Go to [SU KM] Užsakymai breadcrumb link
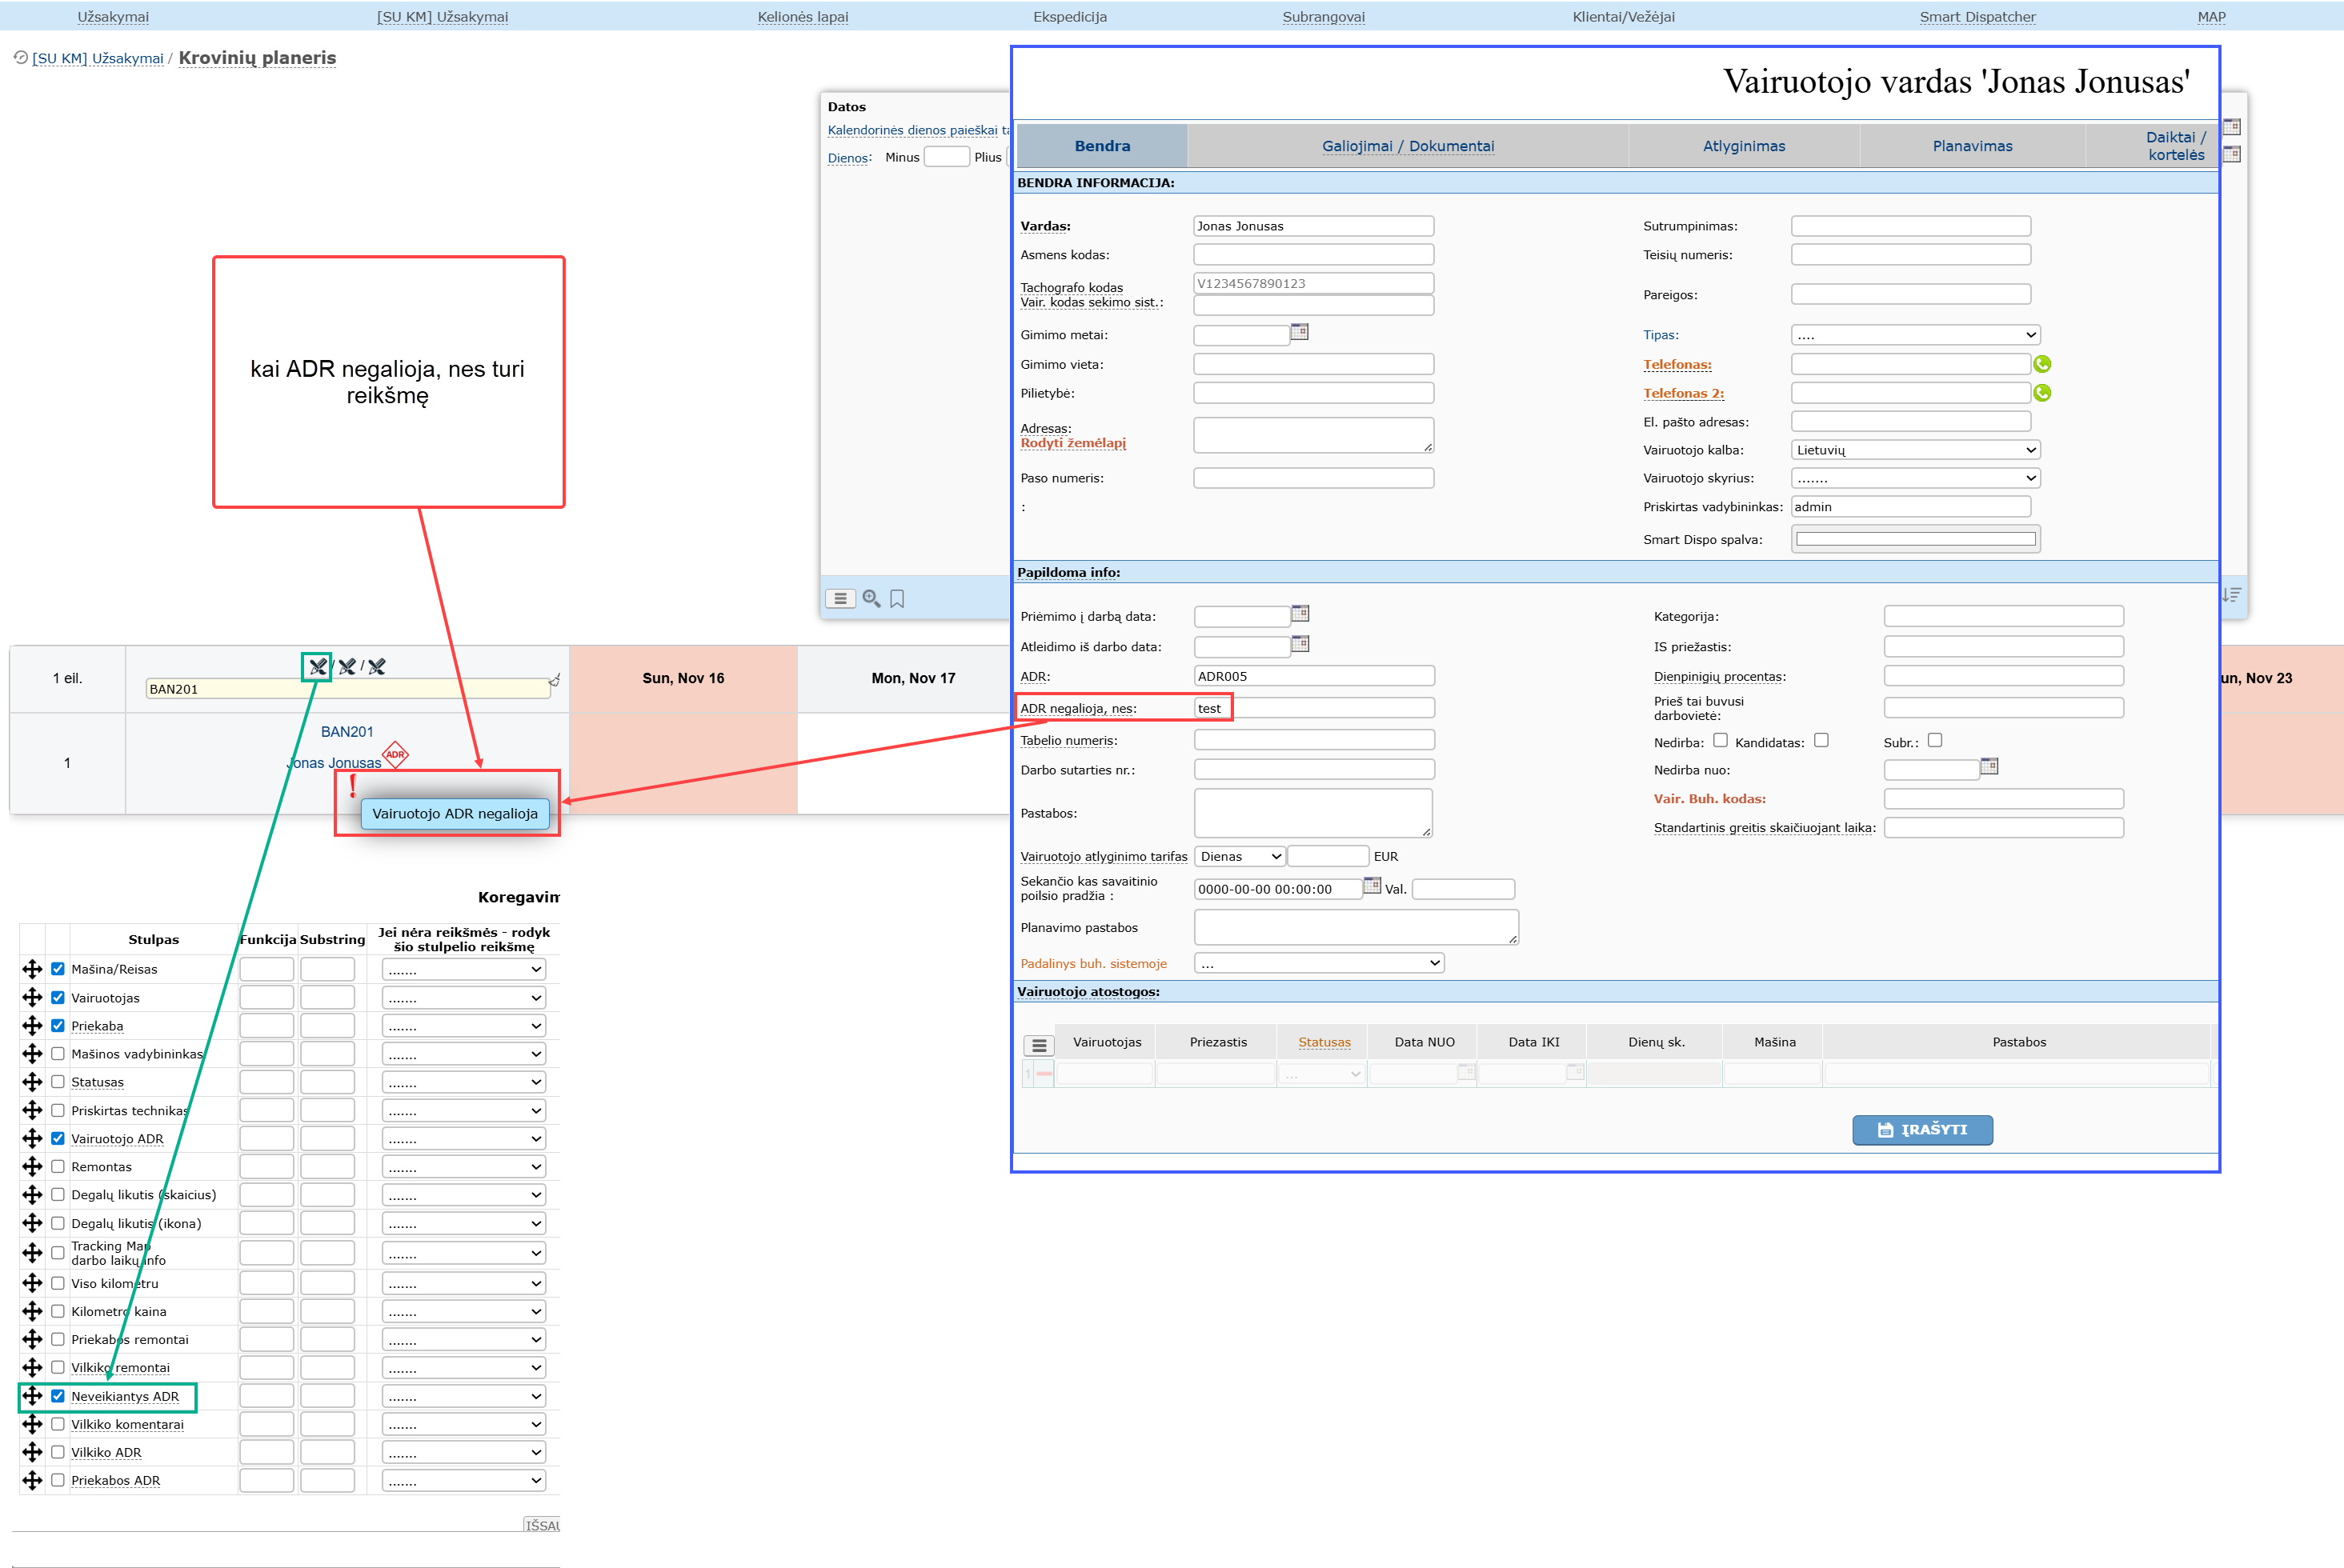2344x1568 pixels. pos(97,59)
